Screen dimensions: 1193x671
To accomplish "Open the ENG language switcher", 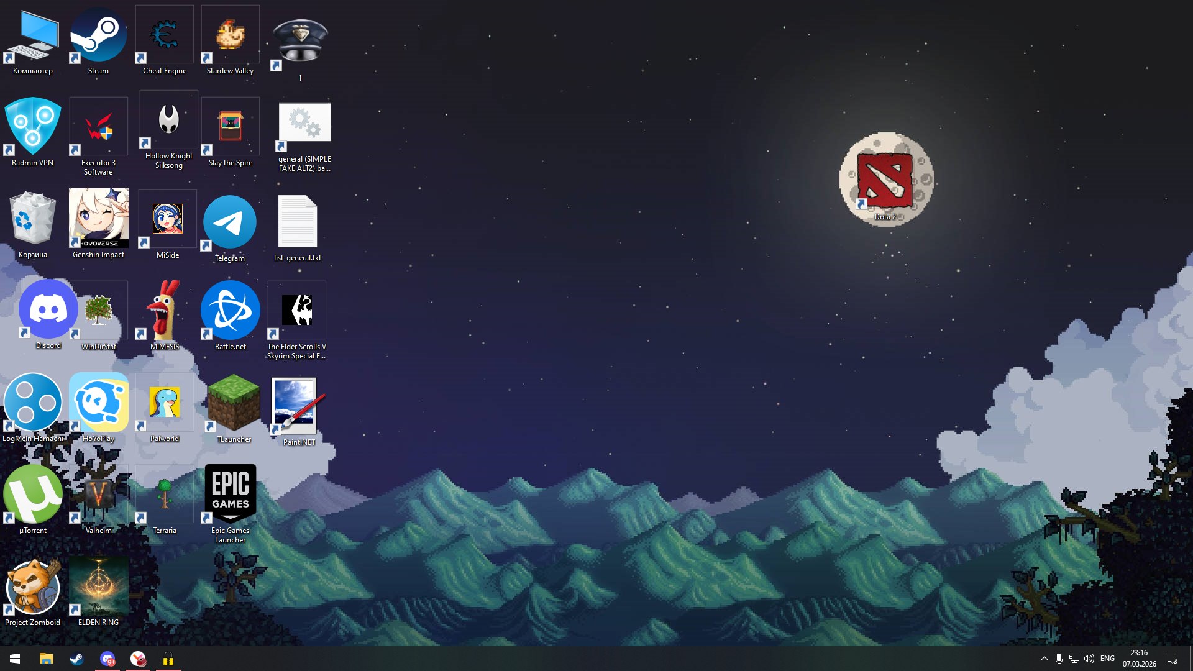I will tap(1107, 659).
